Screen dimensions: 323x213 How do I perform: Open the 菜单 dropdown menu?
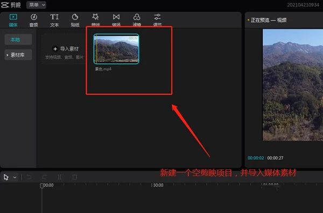[36, 5]
